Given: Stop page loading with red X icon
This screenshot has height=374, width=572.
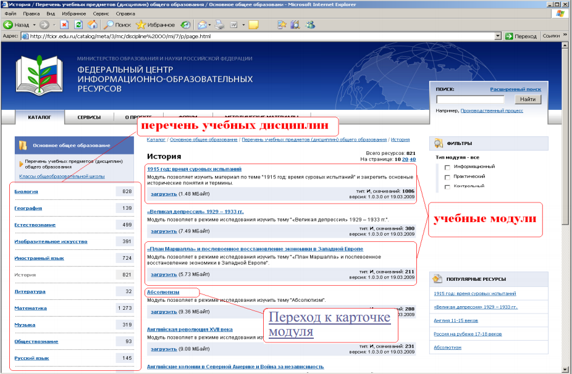Looking at the screenshot, I should pos(64,25).
